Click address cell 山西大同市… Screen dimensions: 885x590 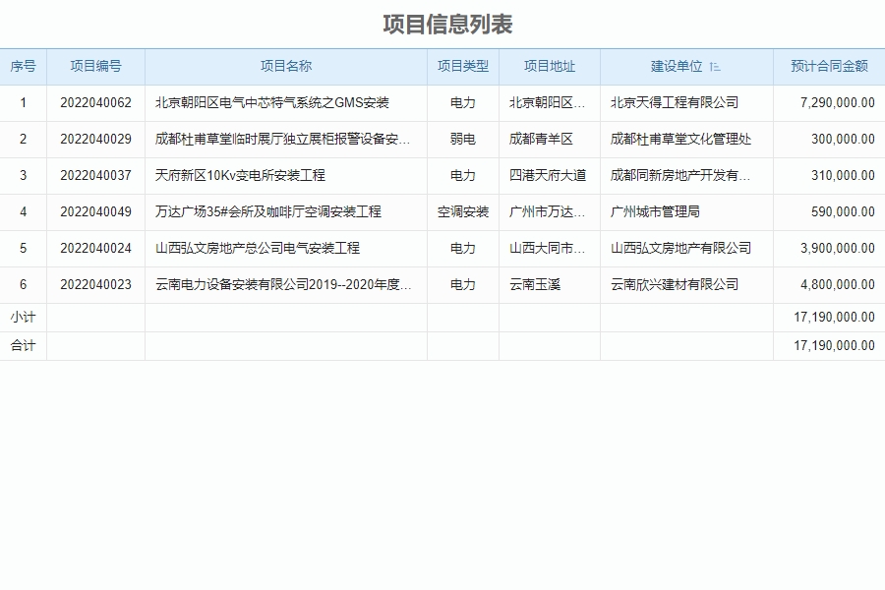coord(547,249)
